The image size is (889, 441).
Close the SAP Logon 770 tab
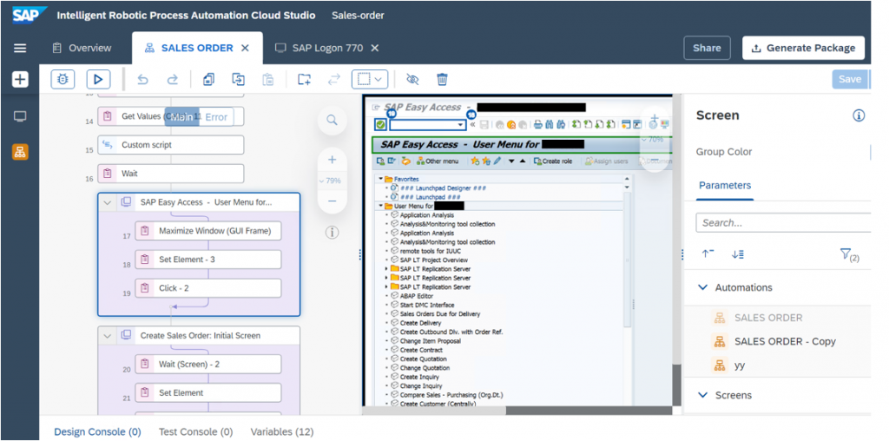pyautogui.click(x=375, y=49)
